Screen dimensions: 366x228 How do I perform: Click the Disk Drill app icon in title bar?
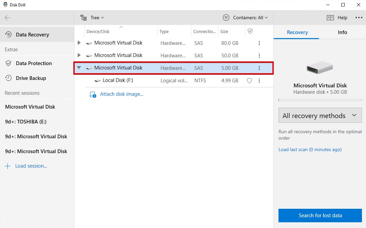pyautogui.click(x=5, y=5)
